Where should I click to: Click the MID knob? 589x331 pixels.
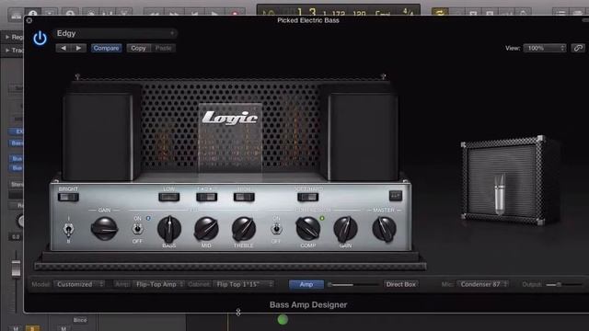206,229
